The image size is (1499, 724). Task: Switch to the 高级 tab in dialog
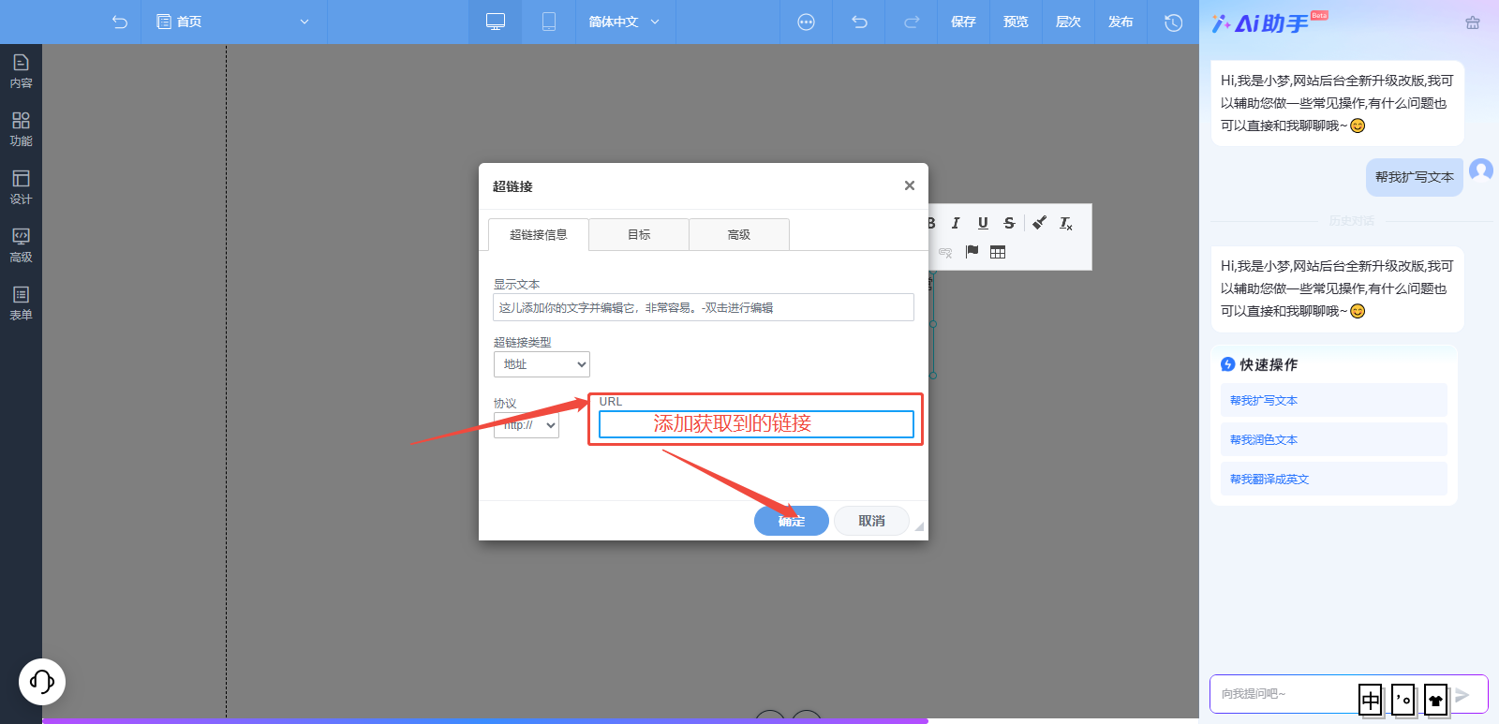[739, 234]
